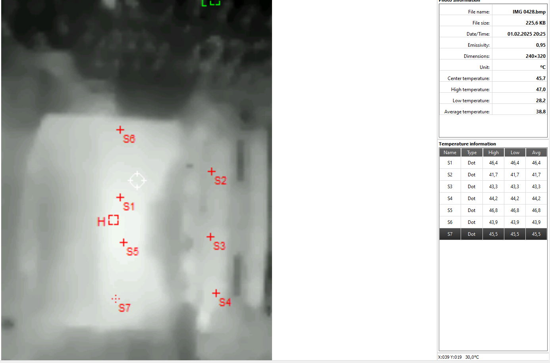Image resolution: width=550 pixels, height=363 pixels.
Task: Select the S6 crosshair marker on thermal image
Action: pyautogui.click(x=120, y=130)
